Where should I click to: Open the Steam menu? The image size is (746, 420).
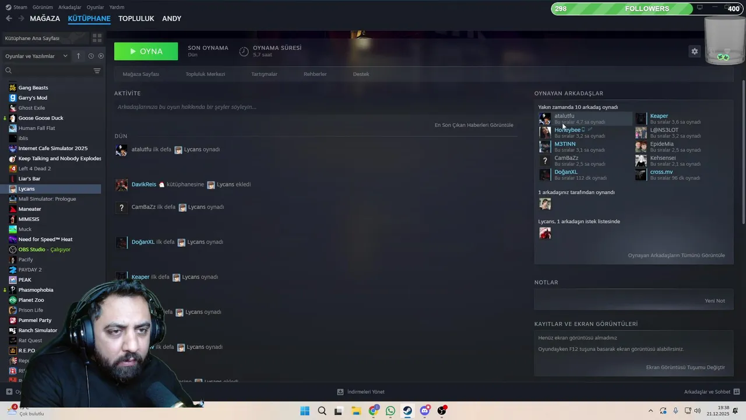pos(16,7)
